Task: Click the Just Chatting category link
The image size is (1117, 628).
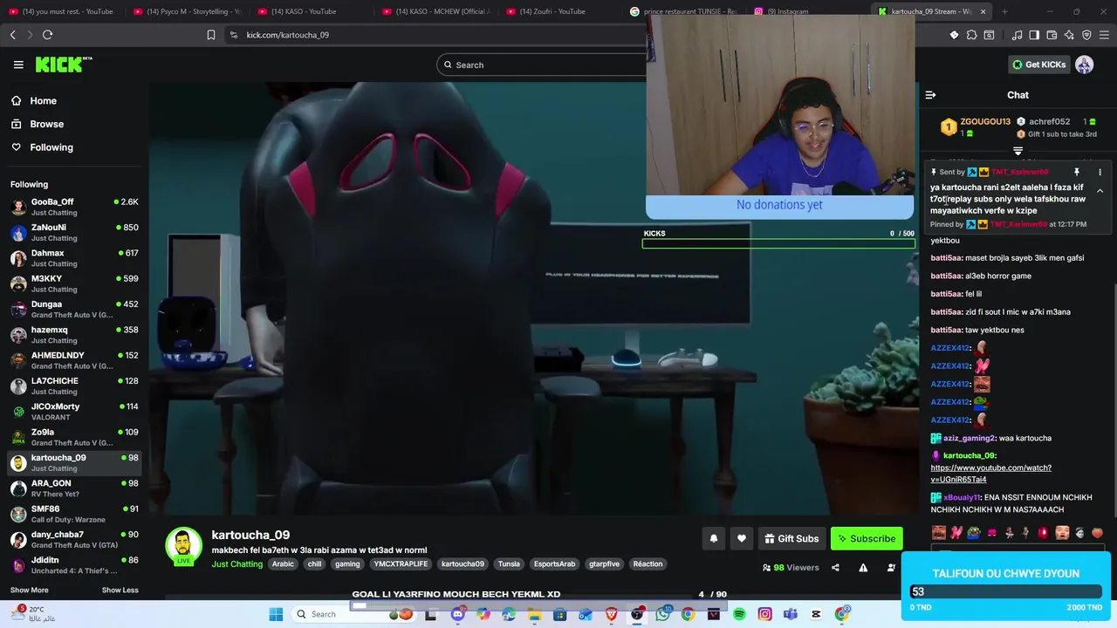Action: (x=236, y=564)
